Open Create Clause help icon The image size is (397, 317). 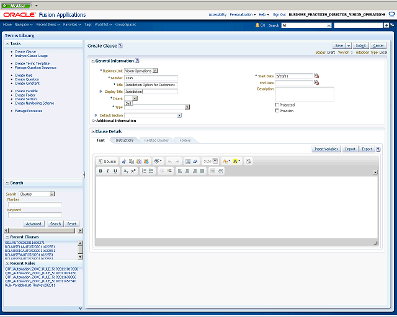pyautogui.click(x=120, y=46)
